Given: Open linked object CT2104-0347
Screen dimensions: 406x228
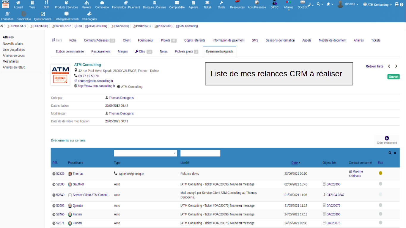Looking at the screenshot, I should 335,195.
